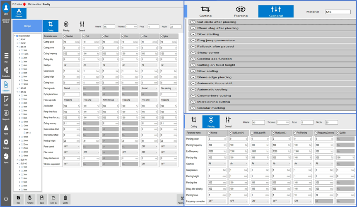Viewport: 357px width, 207px height.
Task: Select the General tab in top-right panel
Action: pos(276,11)
